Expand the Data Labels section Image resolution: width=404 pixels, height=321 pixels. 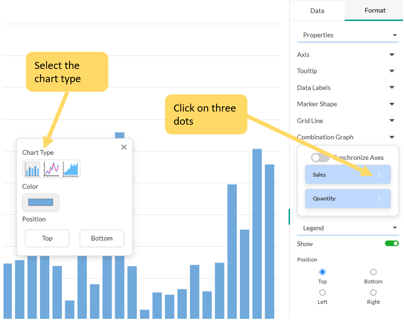tap(392, 88)
